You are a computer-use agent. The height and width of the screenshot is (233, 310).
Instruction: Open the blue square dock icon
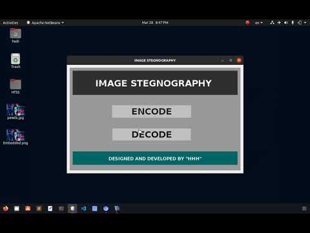95,208
